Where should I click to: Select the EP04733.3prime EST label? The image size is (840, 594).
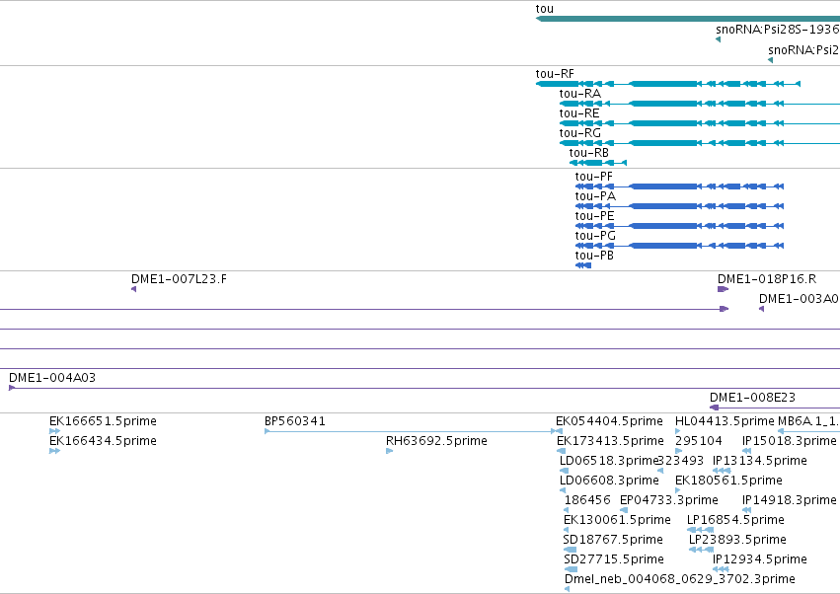668,501
